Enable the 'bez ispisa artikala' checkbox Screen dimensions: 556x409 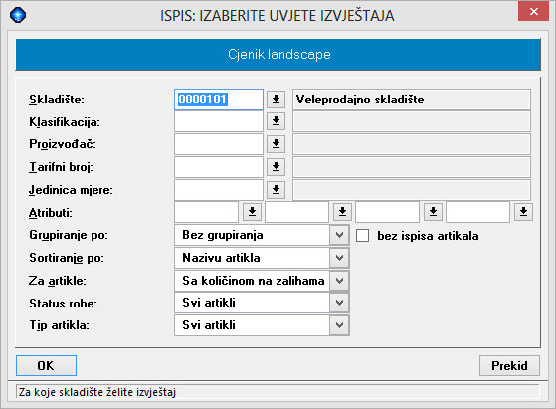click(x=362, y=235)
